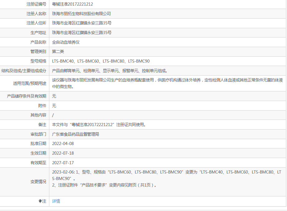This screenshot has height=211, width=287.
Task: Click the 有效期至 label
Action: point(38,163)
